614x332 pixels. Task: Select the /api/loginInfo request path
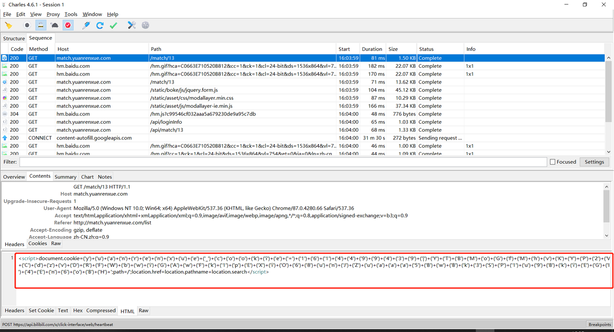pos(166,122)
